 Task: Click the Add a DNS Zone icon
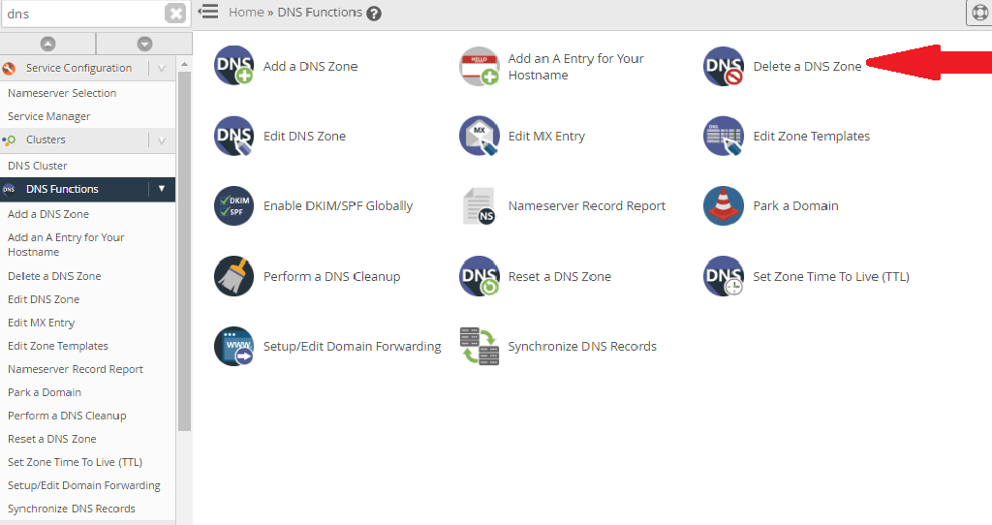[x=233, y=66]
